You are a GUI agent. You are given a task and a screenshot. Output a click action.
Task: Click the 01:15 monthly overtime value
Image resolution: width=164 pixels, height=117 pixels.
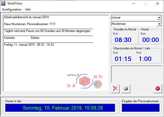pyautogui.click(x=123, y=59)
